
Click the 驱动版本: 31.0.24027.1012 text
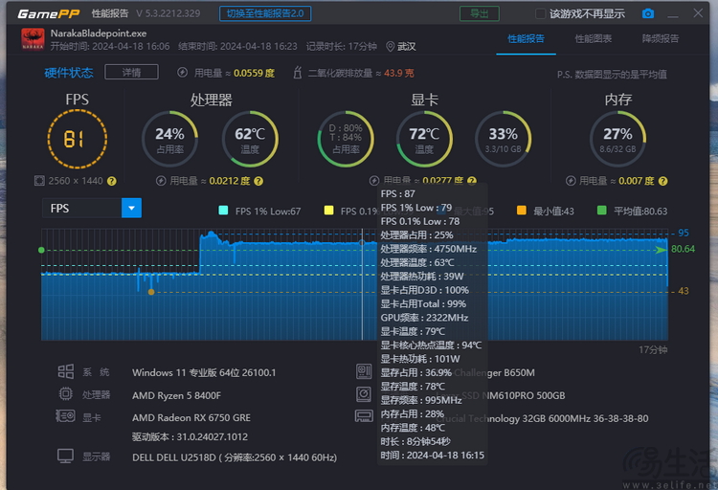[x=191, y=436]
